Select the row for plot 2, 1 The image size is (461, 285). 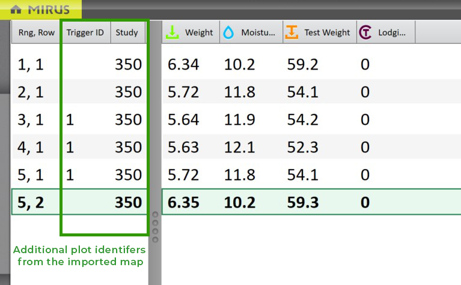click(29, 92)
